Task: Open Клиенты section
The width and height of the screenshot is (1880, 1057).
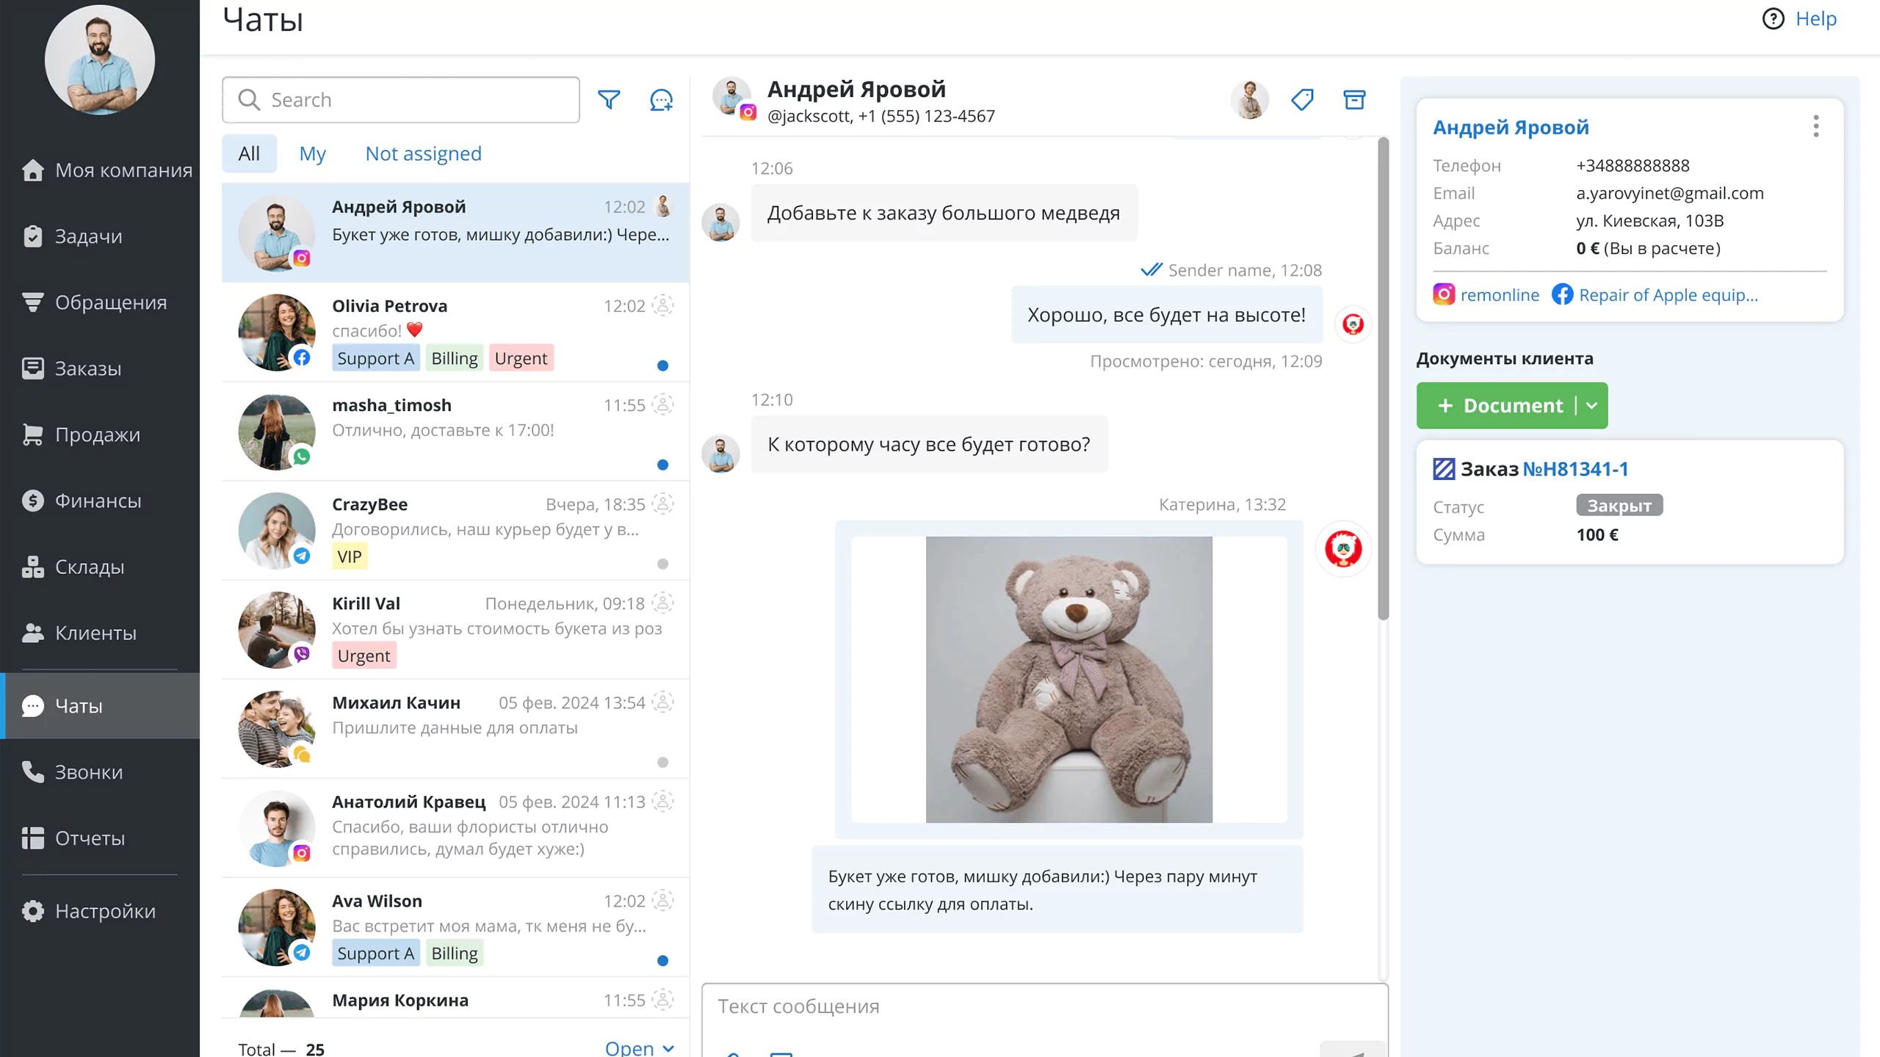Action: coord(100,633)
